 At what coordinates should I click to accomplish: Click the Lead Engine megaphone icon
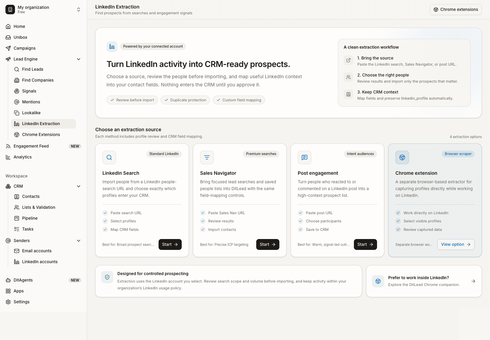pyautogui.click(x=8, y=59)
